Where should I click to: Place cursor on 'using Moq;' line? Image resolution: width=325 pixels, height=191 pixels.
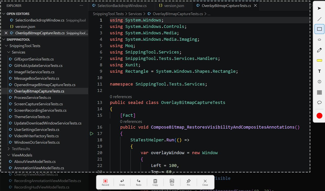(x=123, y=46)
